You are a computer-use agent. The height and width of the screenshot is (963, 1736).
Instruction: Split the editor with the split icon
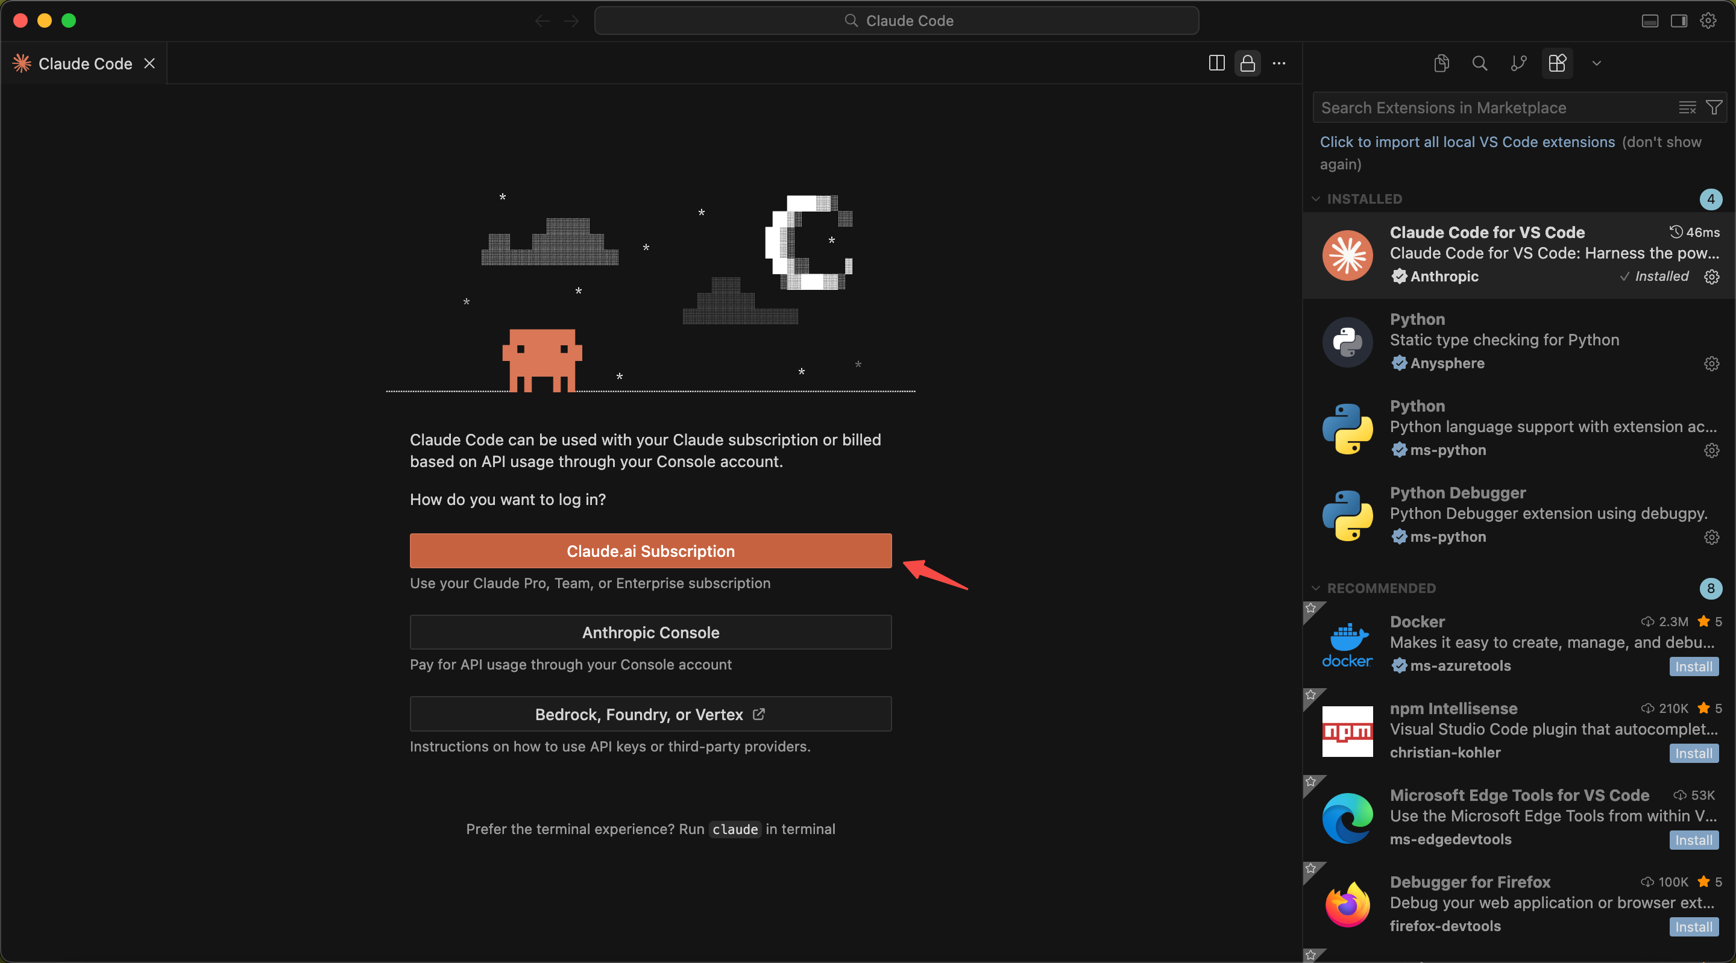click(1216, 63)
